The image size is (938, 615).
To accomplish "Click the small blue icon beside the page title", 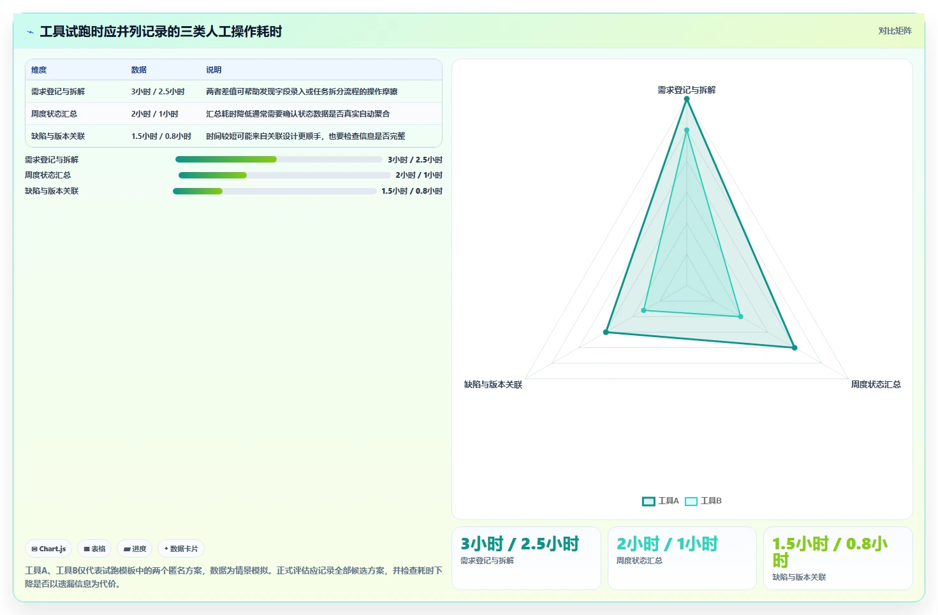I will coord(30,32).
